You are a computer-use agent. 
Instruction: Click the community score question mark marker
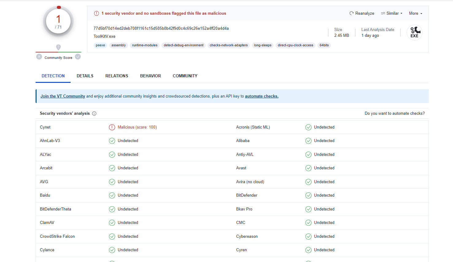click(58, 47)
